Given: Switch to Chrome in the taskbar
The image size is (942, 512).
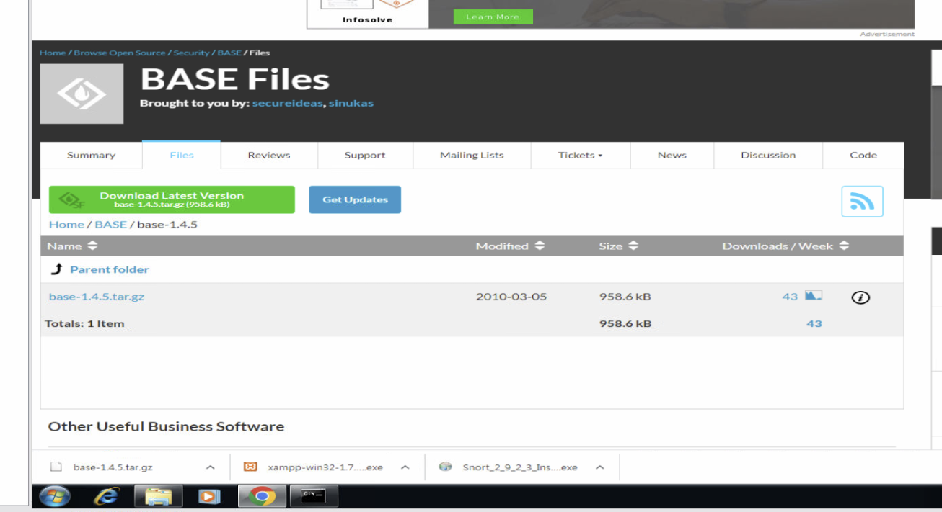Looking at the screenshot, I should [x=261, y=496].
